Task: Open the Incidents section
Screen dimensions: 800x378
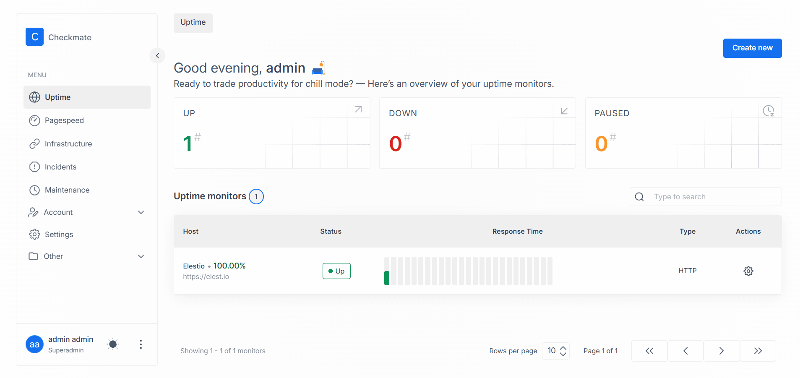Action: 60,167
